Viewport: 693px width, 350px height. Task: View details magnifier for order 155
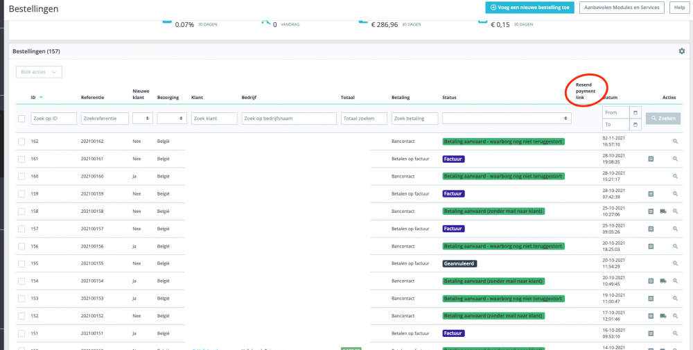pyautogui.click(x=675, y=263)
